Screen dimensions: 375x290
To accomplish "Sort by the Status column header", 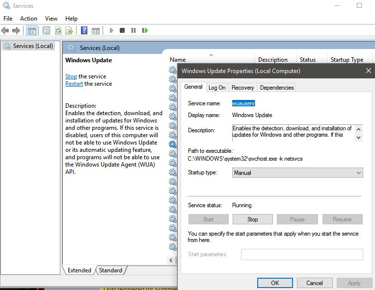I will (312, 59).
